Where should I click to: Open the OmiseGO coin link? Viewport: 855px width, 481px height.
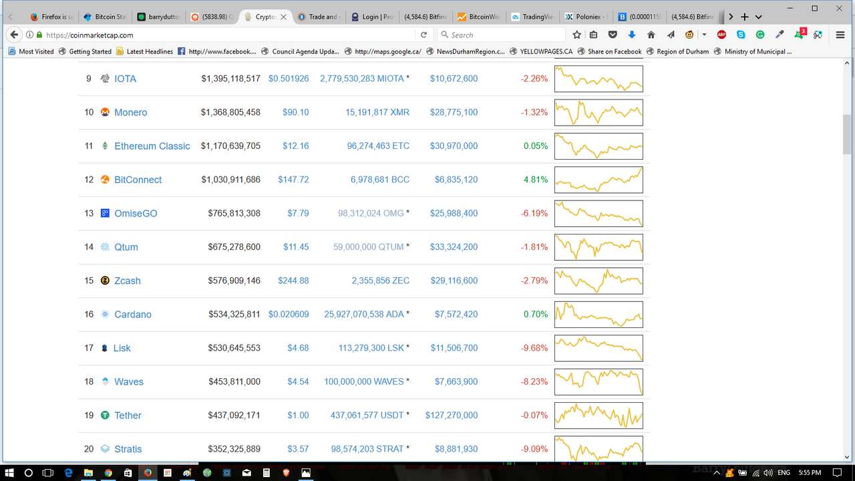(136, 214)
